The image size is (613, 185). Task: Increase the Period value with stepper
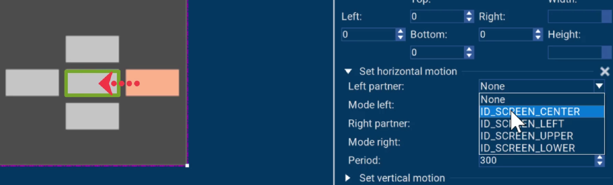pyautogui.click(x=599, y=158)
